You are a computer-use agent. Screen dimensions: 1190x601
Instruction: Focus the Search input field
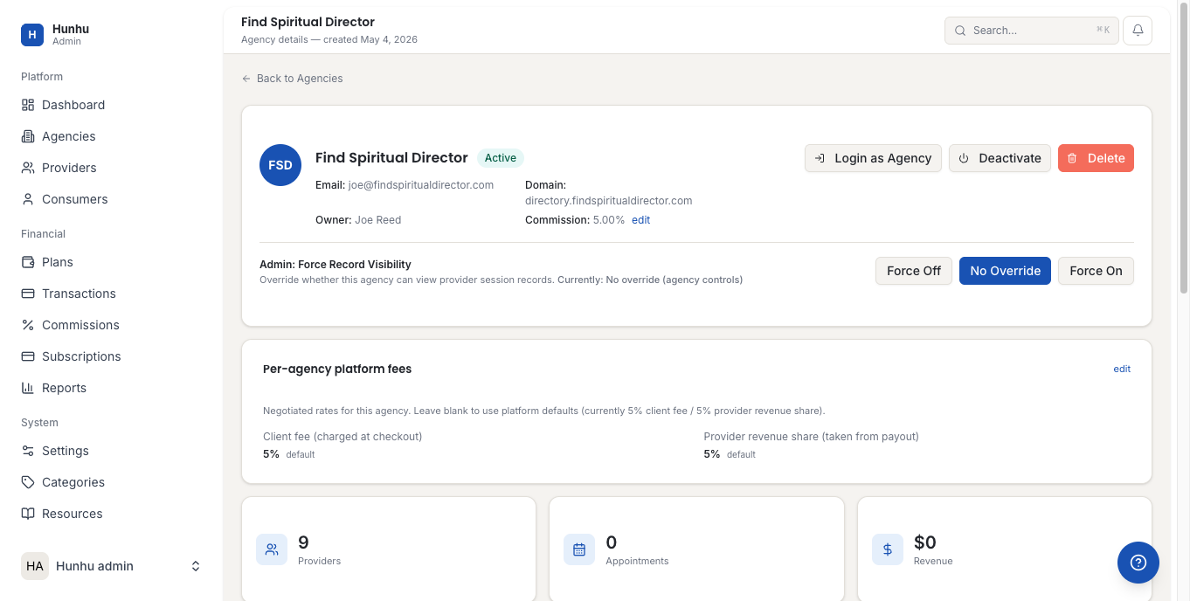[1031, 31]
